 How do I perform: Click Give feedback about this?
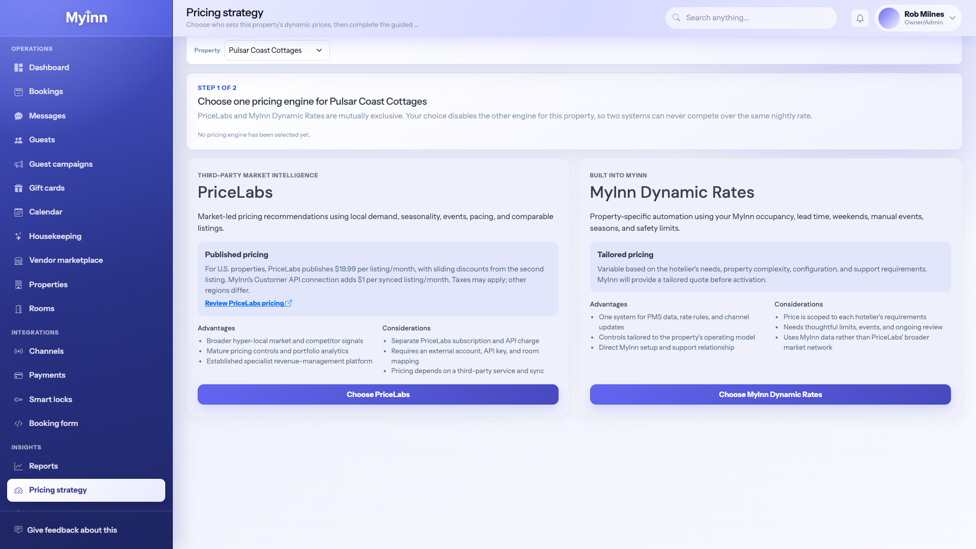tap(72, 530)
